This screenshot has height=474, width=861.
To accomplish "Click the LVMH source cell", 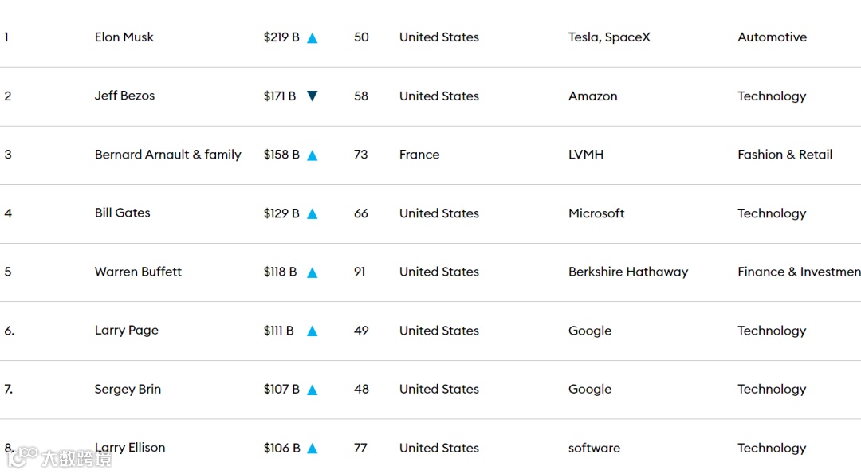I will click(586, 155).
